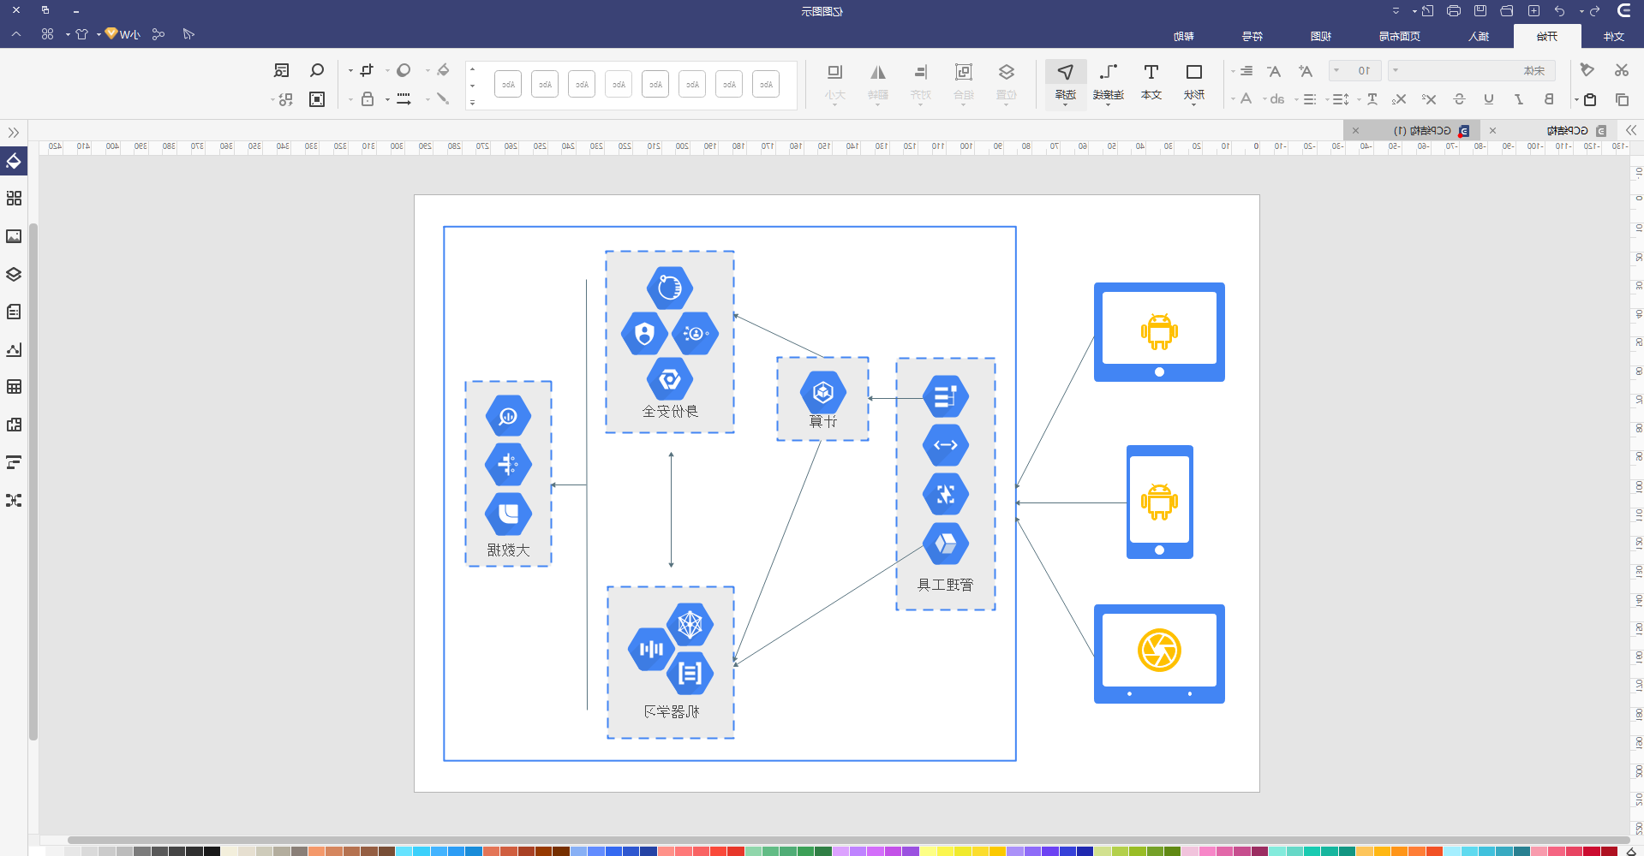The height and width of the screenshot is (856, 1644).
Task: Pick the black swatch in color bar
Action: tap(212, 851)
